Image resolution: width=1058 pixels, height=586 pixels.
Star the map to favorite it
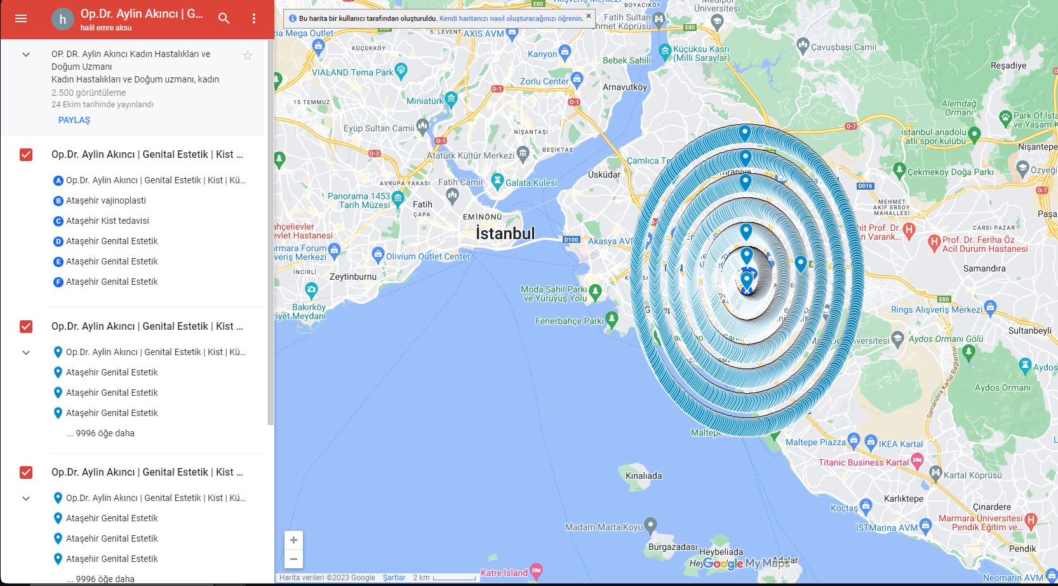247,55
